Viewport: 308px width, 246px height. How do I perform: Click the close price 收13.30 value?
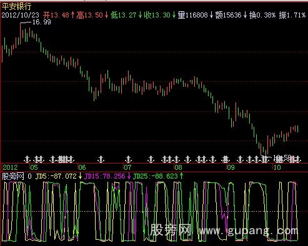click(x=157, y=15)
